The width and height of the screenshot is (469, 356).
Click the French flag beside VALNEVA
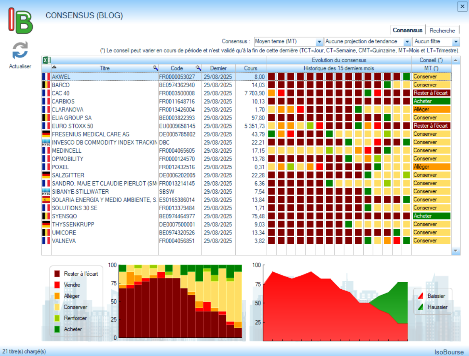(x=46, y=241)
